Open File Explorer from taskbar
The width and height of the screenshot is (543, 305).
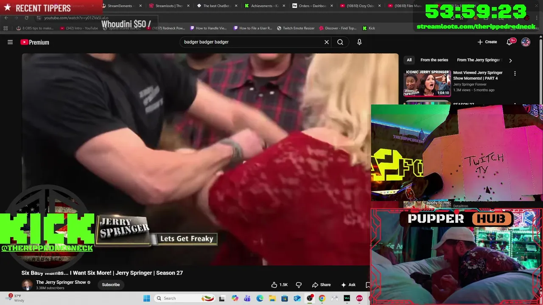pyautogui.click(x=272, y=298)
